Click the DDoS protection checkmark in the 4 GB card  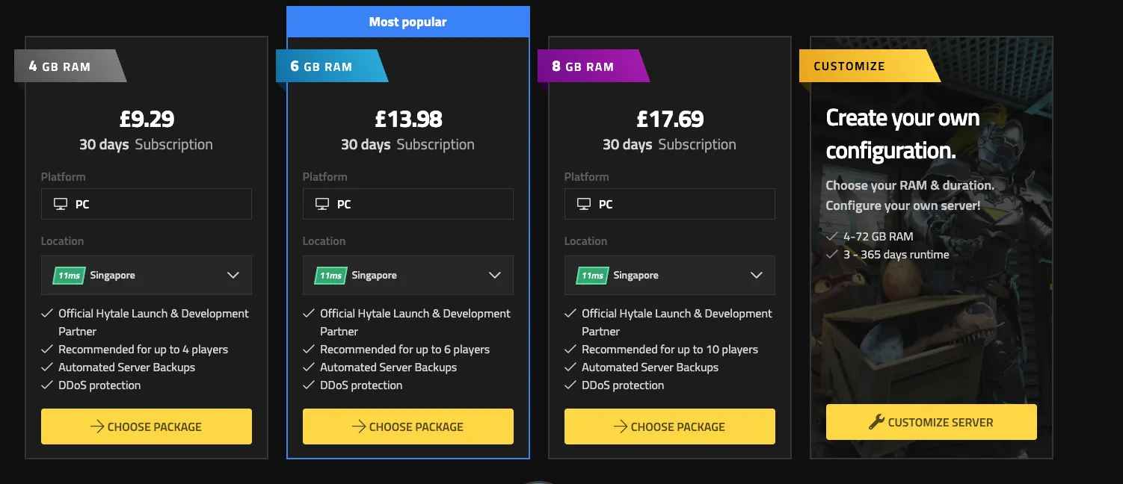(x=47, y=385)
